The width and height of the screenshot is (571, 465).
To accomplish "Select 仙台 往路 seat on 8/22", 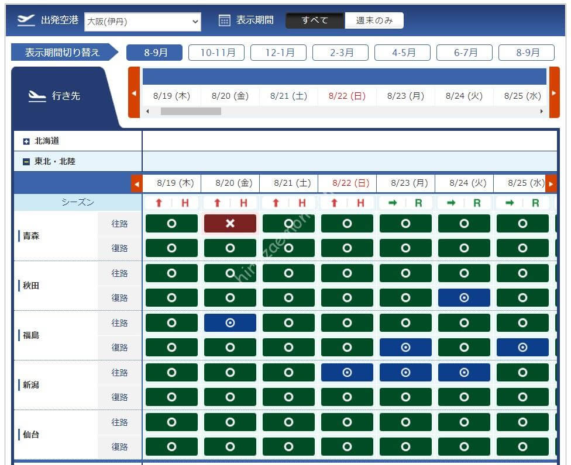I will pos(347,422).
